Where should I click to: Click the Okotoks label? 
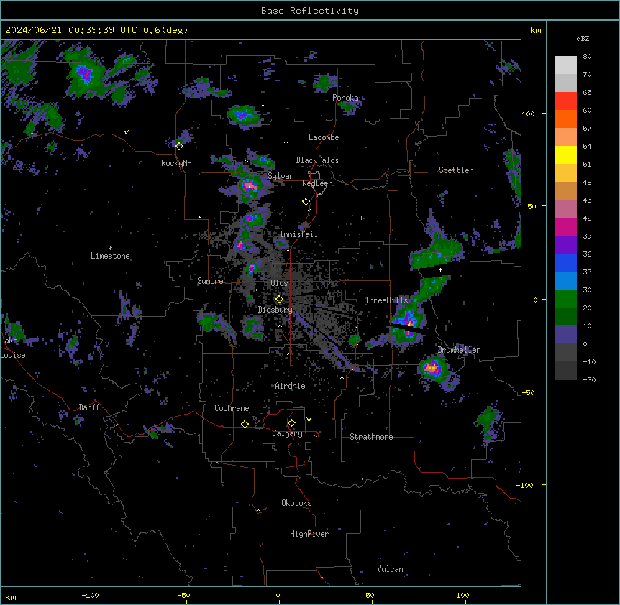pyautogui.click(x=296, y=503)
